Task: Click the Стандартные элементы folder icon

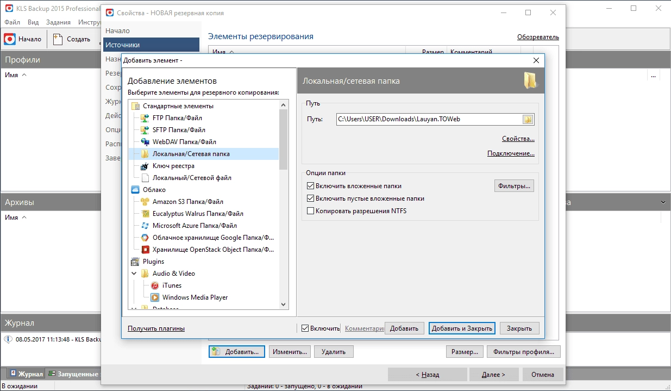Action: click(x=135, y=106)
